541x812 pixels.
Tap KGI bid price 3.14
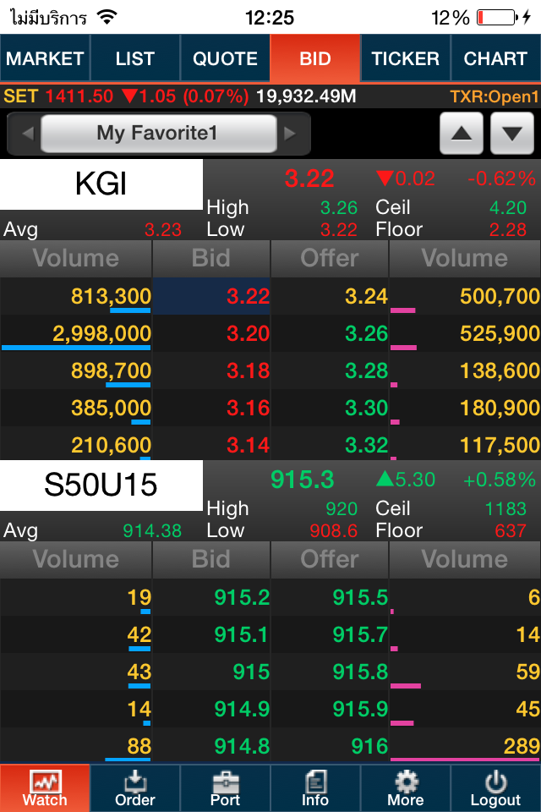(x=248, y=445)
